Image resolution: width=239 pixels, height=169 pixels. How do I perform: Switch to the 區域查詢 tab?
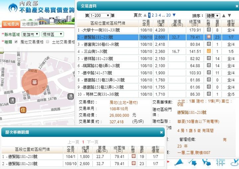coord(11,24)
